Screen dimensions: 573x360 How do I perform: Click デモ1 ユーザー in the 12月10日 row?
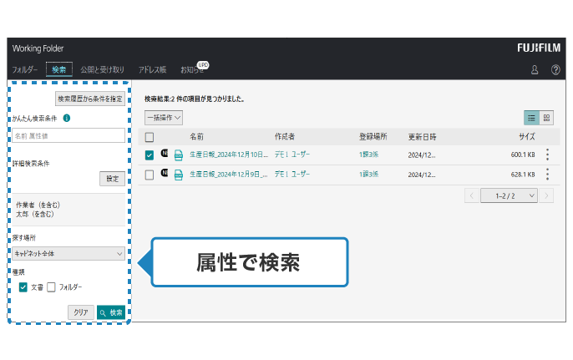(292, 155)
